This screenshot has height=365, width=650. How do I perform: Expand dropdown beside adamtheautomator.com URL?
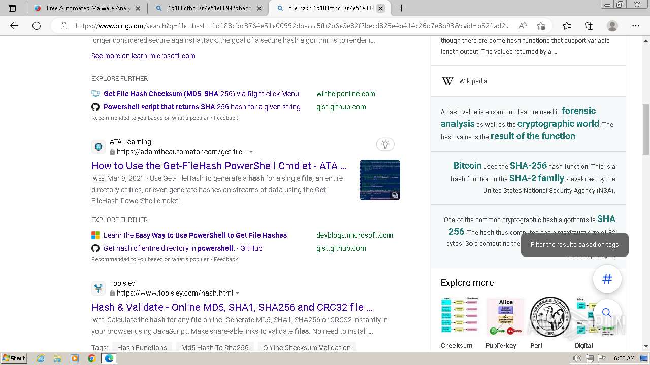coord(251,152)
